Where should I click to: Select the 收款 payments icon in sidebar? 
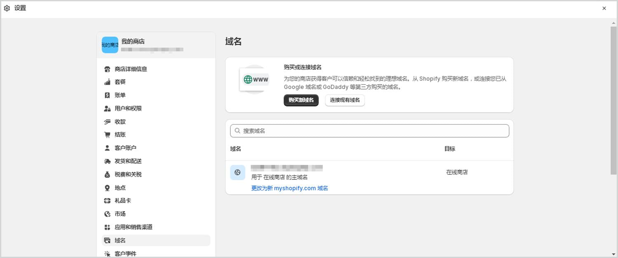107,121
